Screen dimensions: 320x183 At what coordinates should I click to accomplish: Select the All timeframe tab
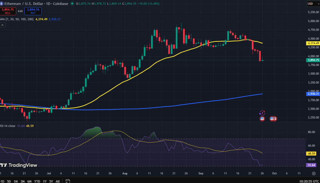tap(57, 181)
